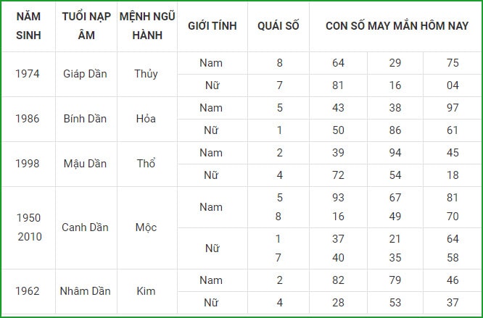Click the Kim element cell

coord(146,291)
